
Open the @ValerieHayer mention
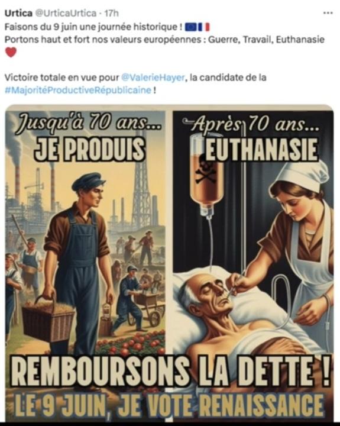tap(153, 78)
